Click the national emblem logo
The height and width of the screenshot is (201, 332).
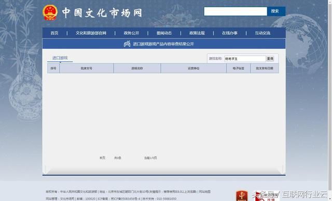coord(50,12)
